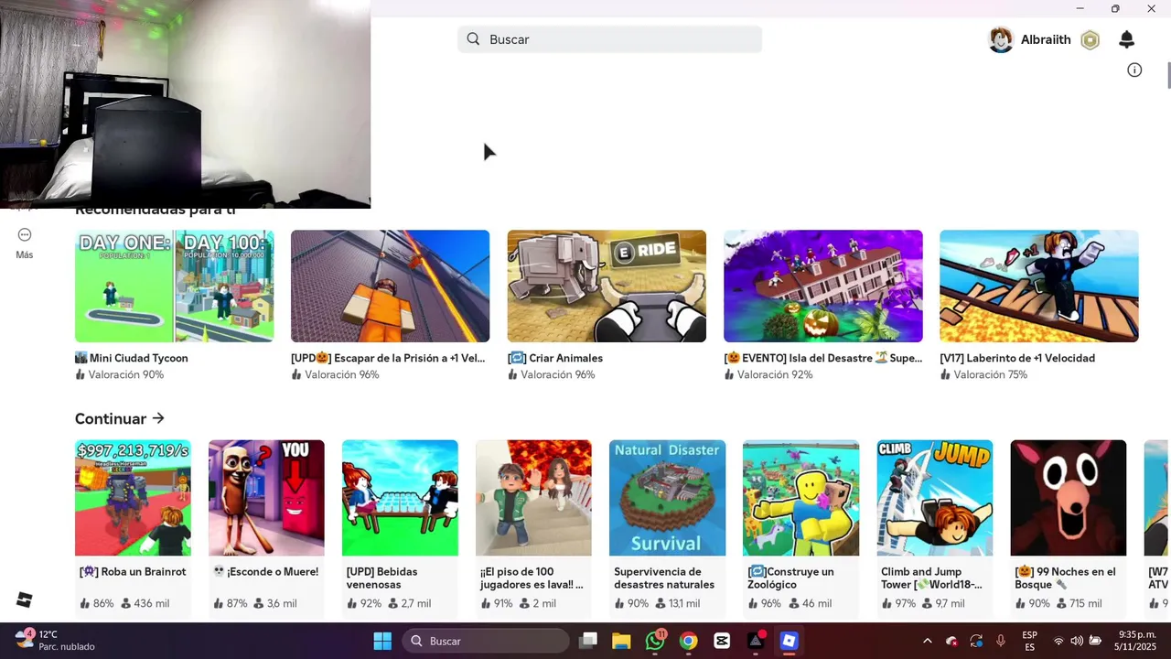This screenshot has height=659, width=1171.
Task: Click the Albraiith avatar picture
Action: (1001, 39)
